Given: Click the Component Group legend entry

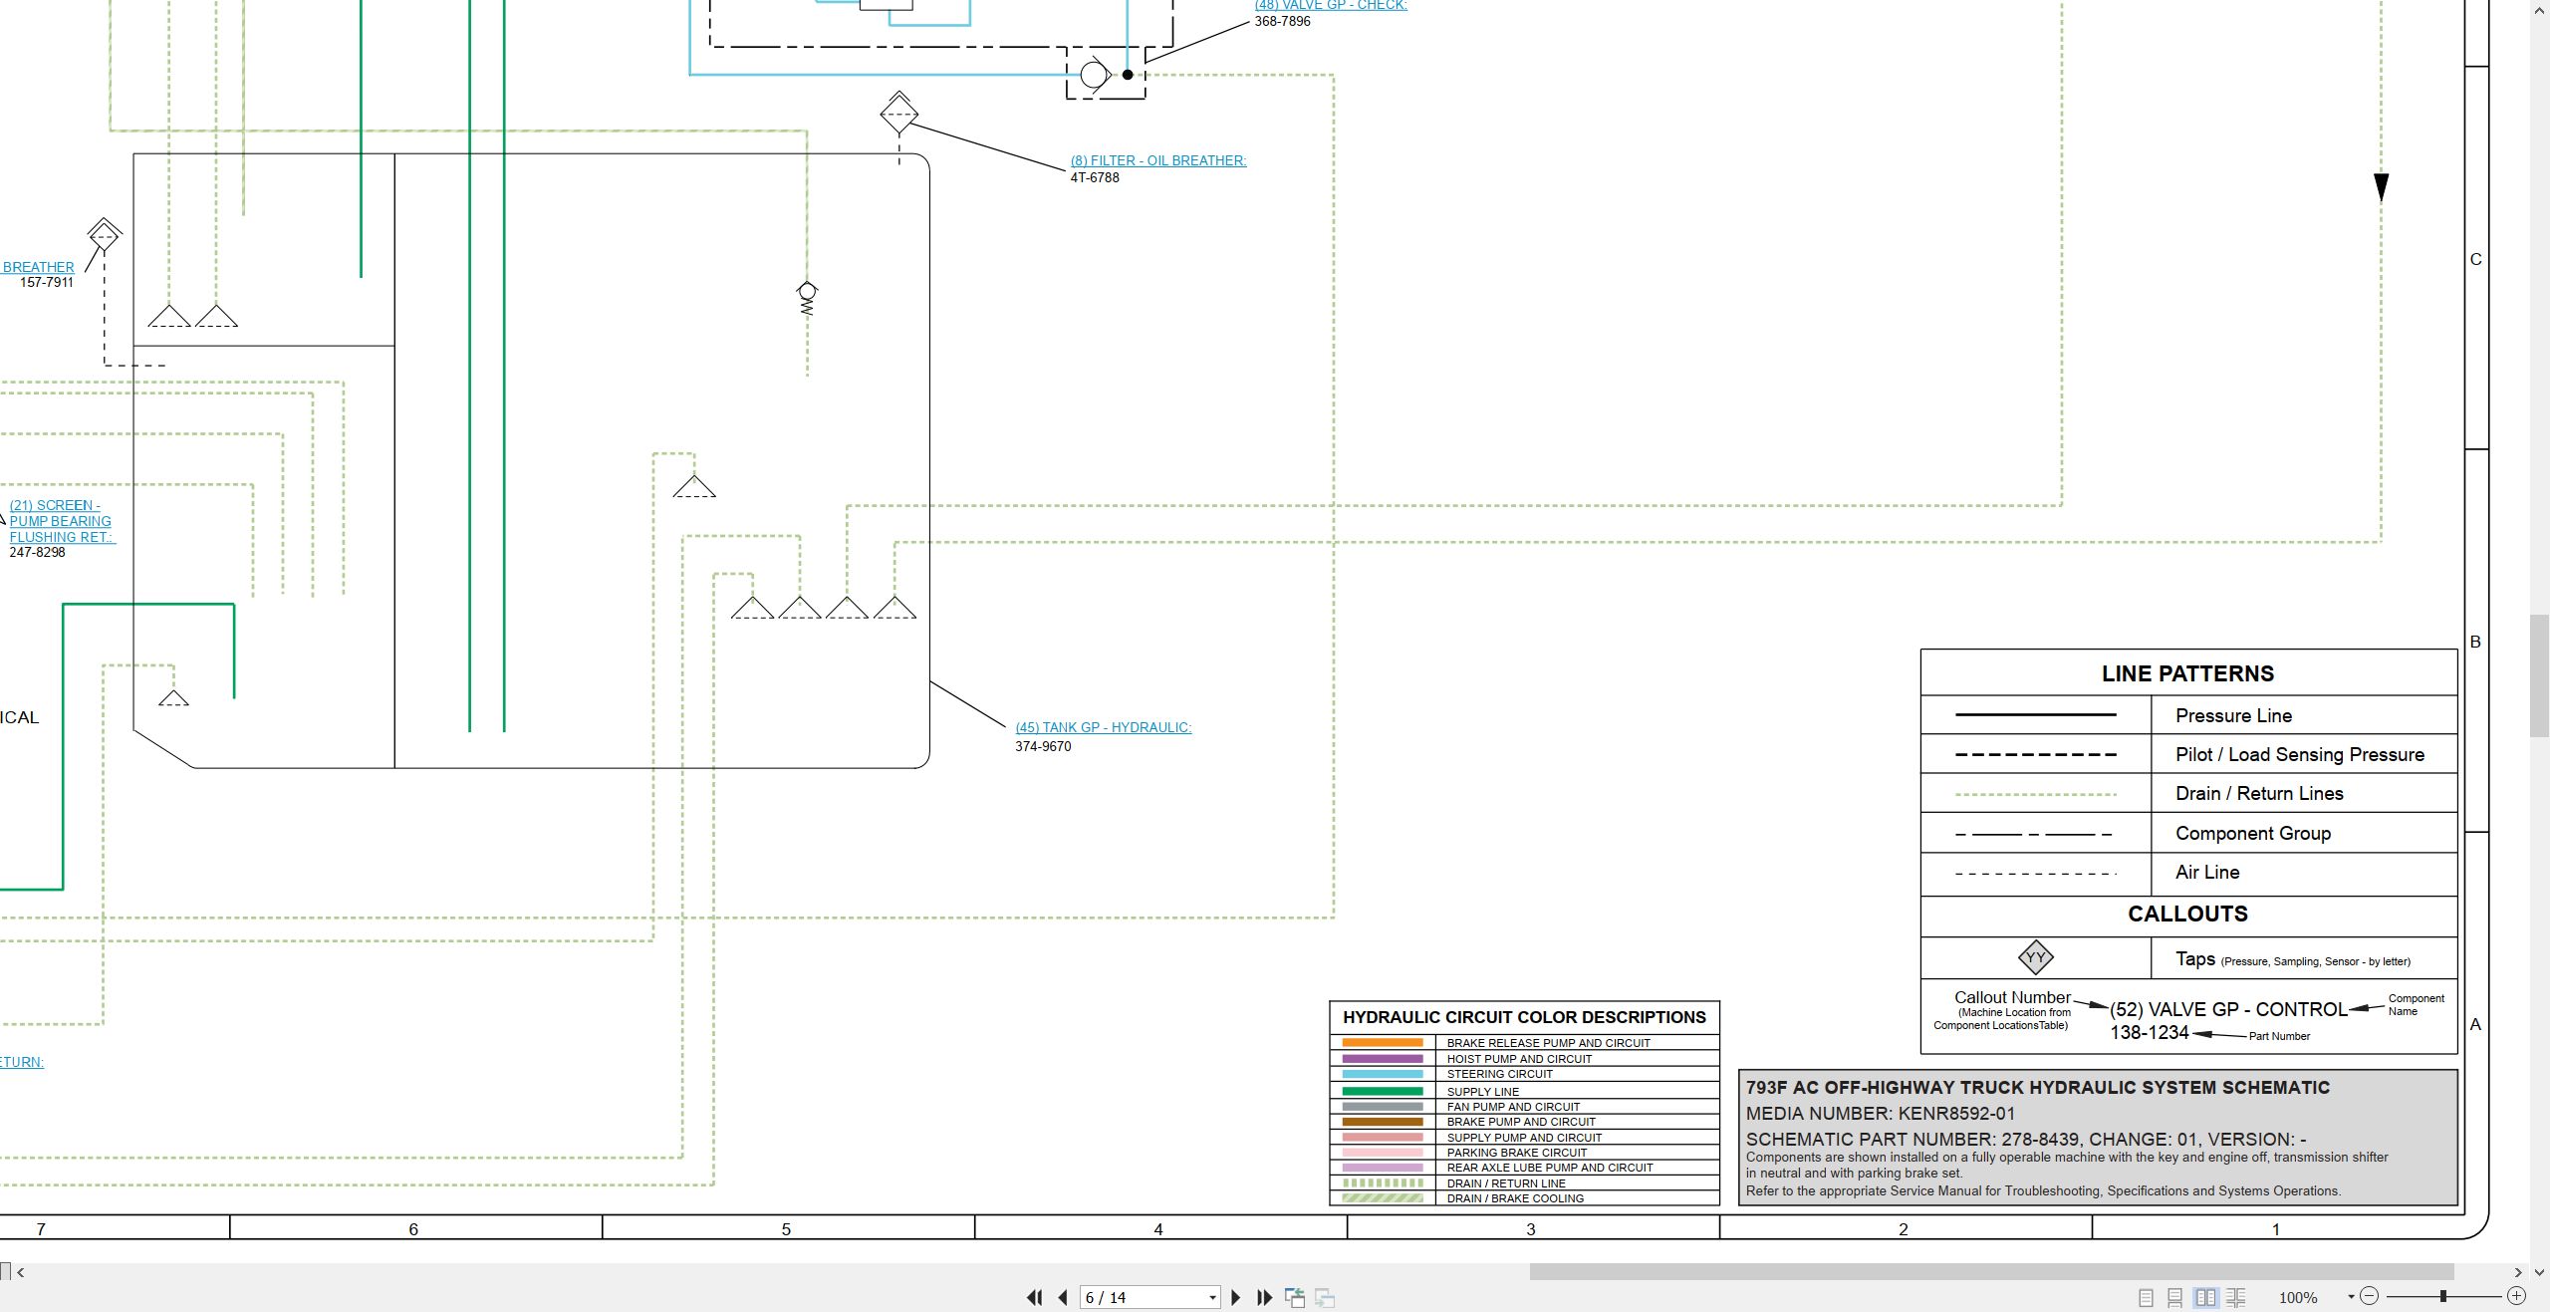Looking at the screenshot, I should click(2252, 833).
